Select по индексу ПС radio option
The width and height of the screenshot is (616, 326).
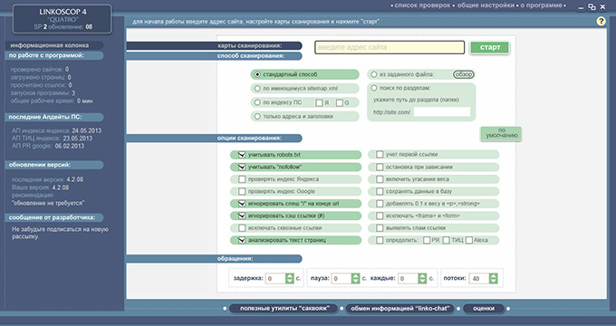[x=257, y=102]
